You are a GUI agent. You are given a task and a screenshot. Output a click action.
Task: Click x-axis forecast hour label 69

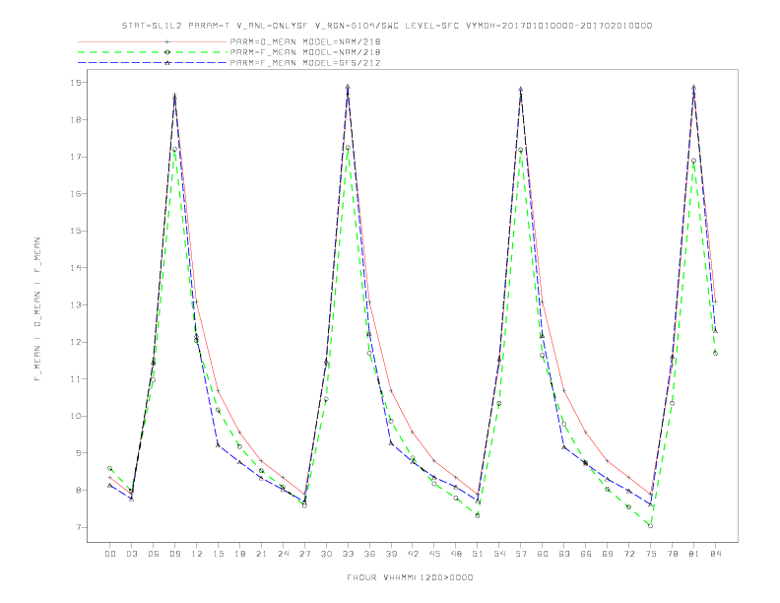pyautogui.click(x=608, y=554)
